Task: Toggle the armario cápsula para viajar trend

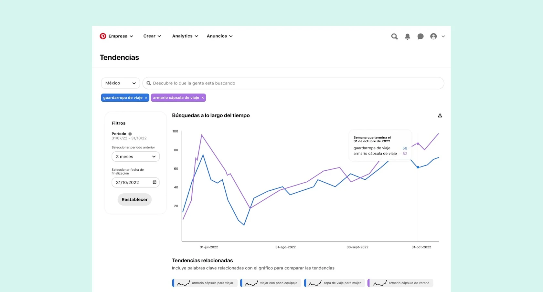Action: (x=204, y=283)
